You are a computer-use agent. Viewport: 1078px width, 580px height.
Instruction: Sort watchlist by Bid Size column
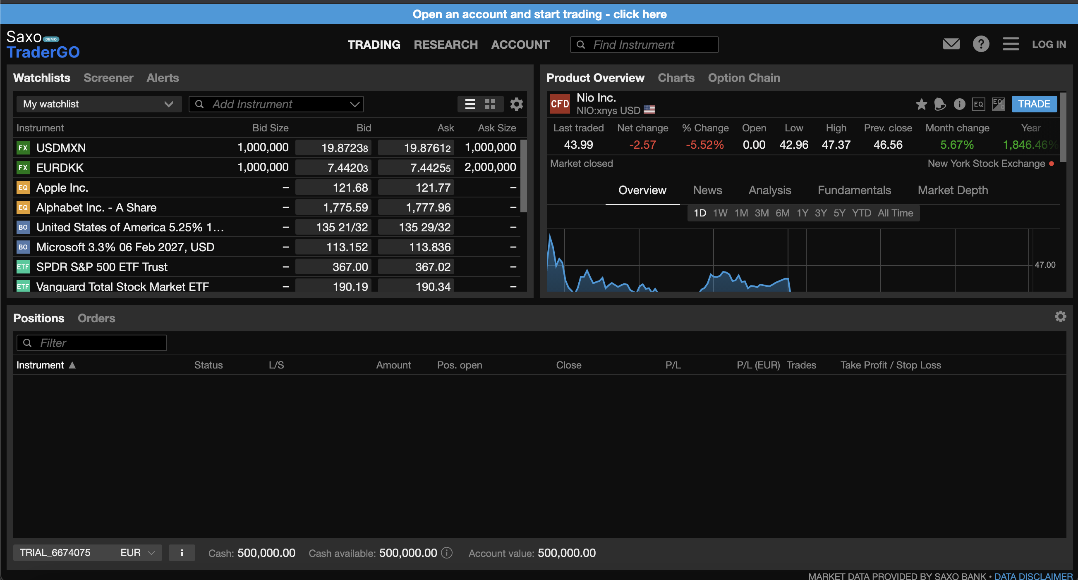pos(271,128)
